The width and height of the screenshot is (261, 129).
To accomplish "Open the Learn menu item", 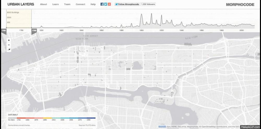I will [55, 4].
